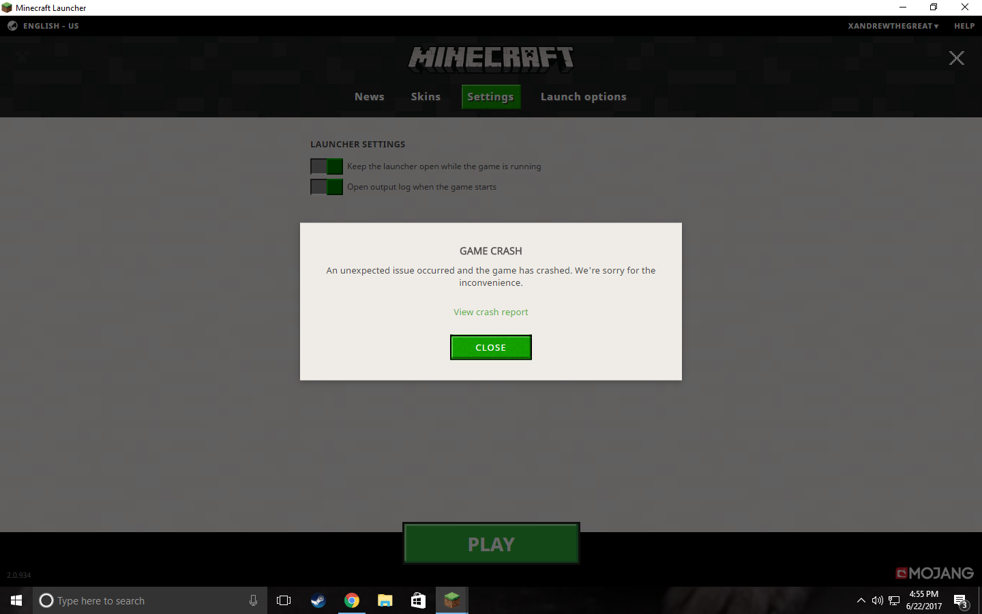Open the Windows Start menu
The image size is (982, 614).
16,600
